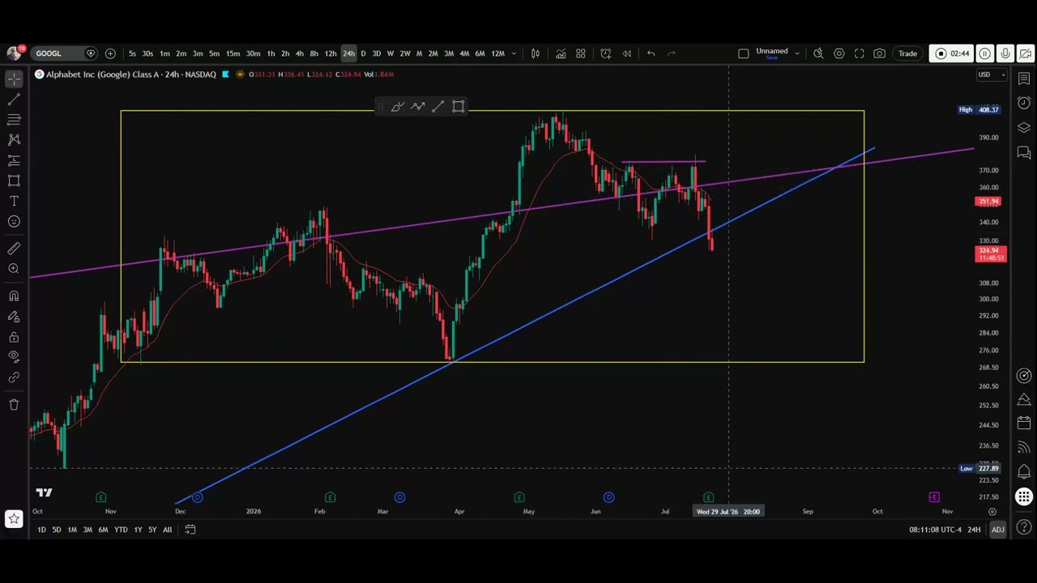The image size is (1037, 583).
Task: Select the 15m timeframe
Action: pos(233,53)
